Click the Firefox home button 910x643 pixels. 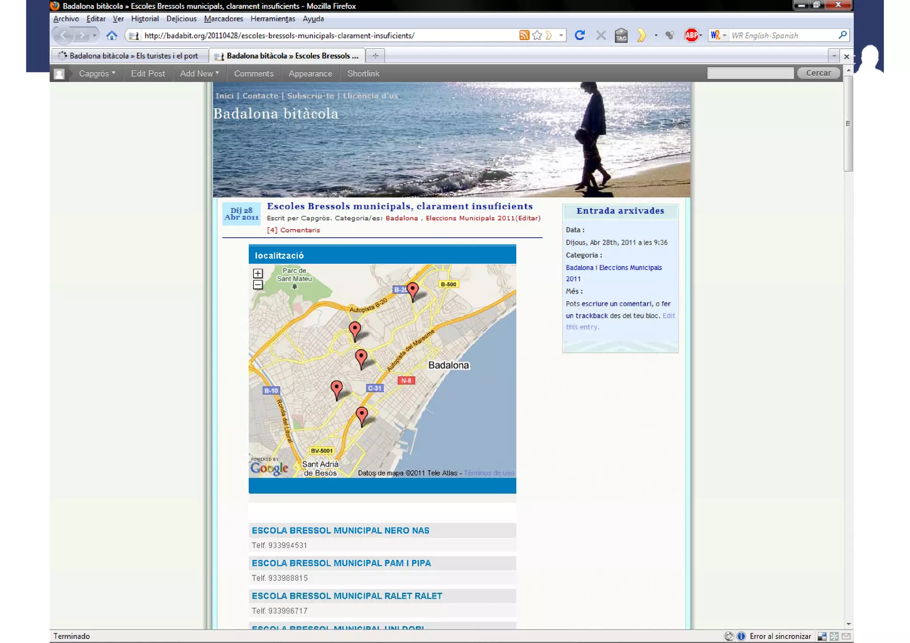[x=112, y=36]
